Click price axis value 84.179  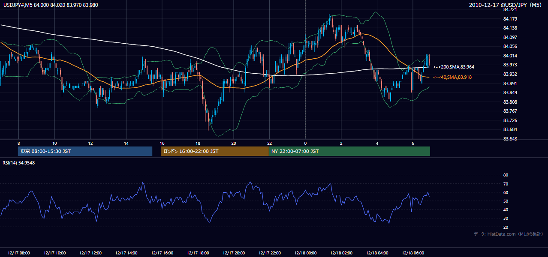point(510,19)
